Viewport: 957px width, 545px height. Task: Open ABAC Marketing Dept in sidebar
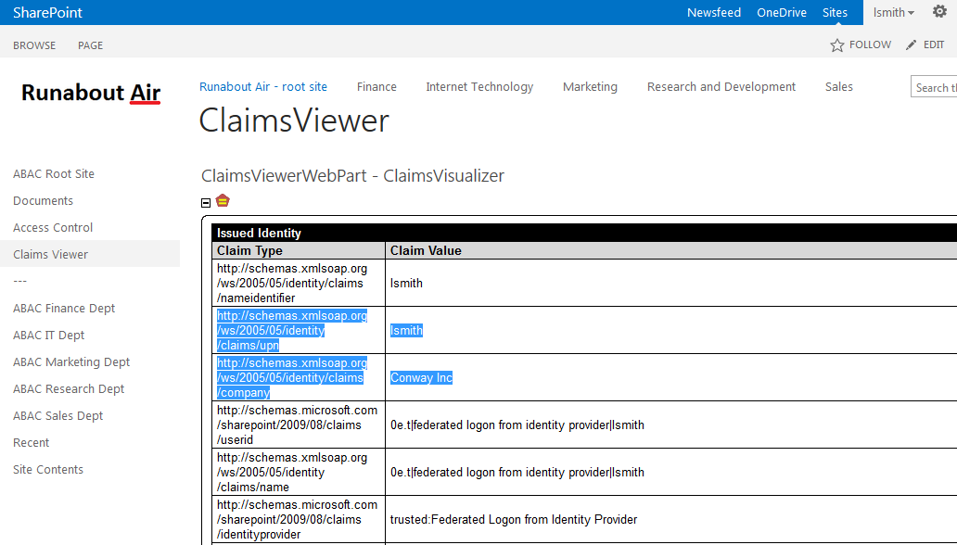[x=71, y=361]
